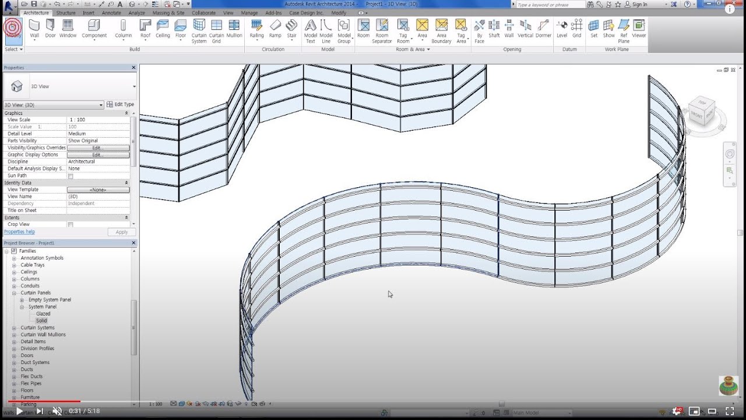Open the Properties help link
This screenshot has width=746, height=420.
point(19,232)
